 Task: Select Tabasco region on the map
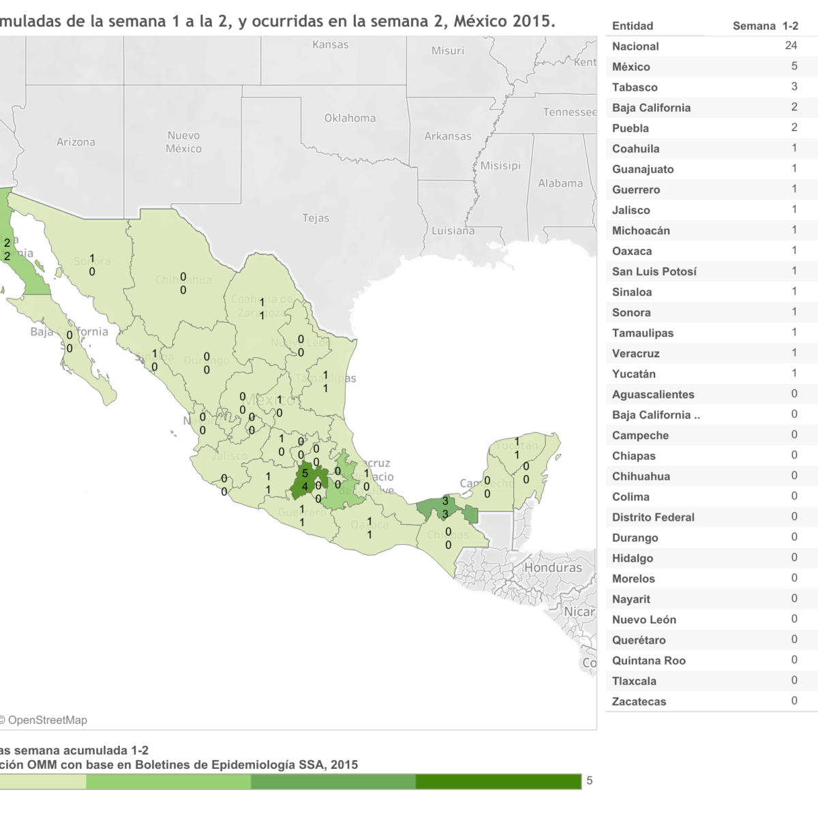tap(436, 508)
